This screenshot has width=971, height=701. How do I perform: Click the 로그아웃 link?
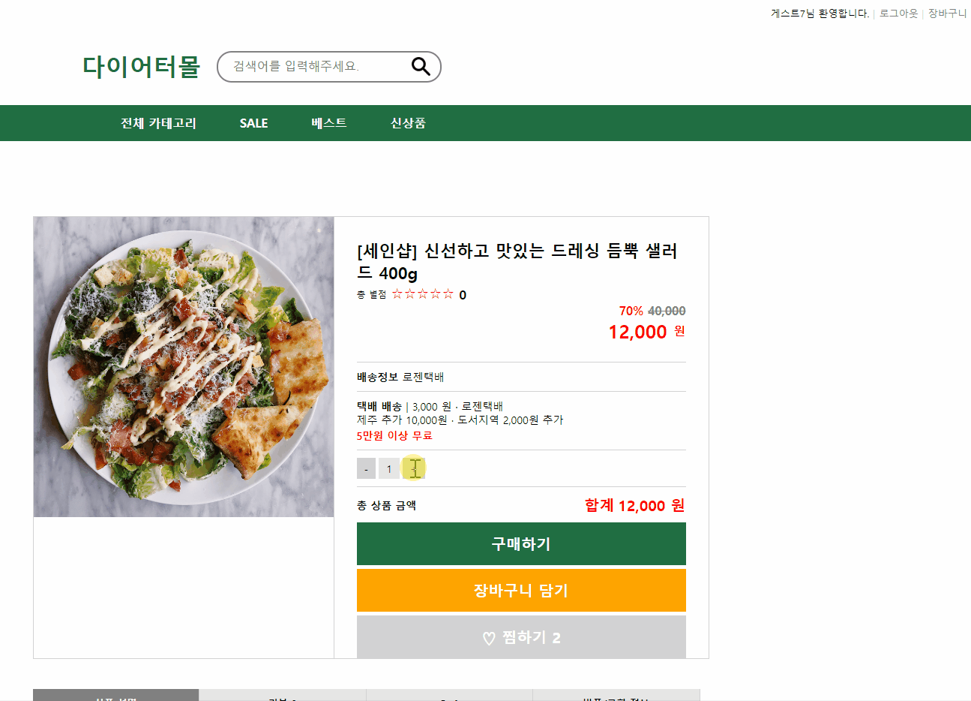click(x=898, y=13)
